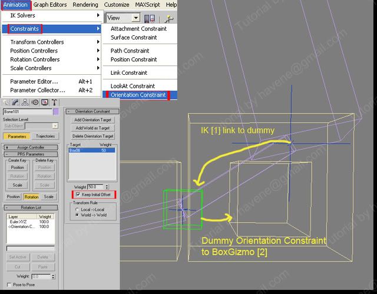This screenshot has height=294, width=377.
Task: Open the Utilities hammer icon
Action: [54, 102]
